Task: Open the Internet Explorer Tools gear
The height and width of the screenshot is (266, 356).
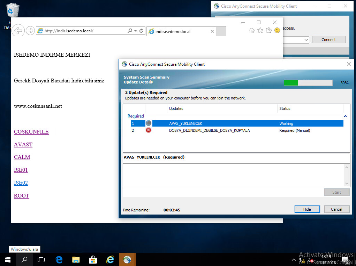Action: 269,30
